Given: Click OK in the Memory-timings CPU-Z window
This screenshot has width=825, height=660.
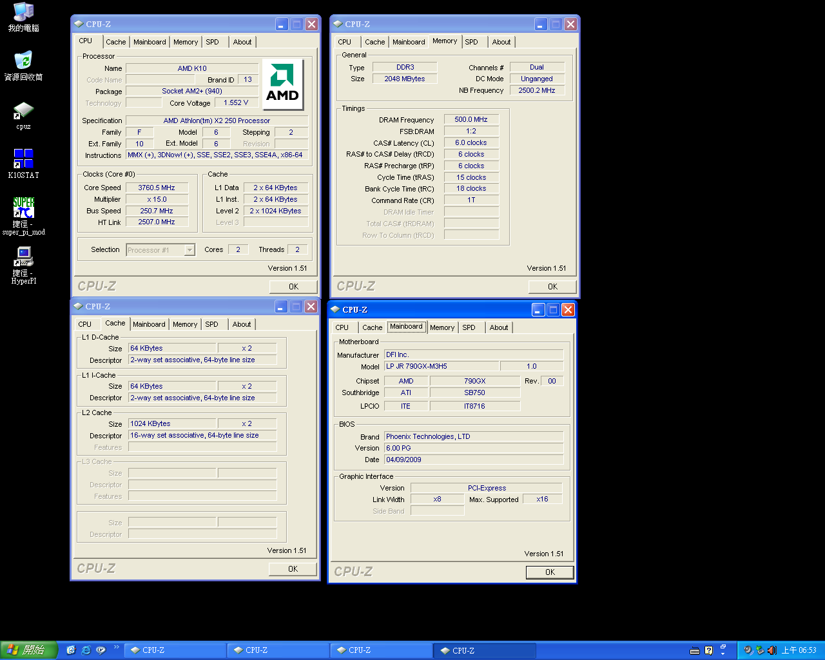Looking at the screenshot, I should (553, 287).
